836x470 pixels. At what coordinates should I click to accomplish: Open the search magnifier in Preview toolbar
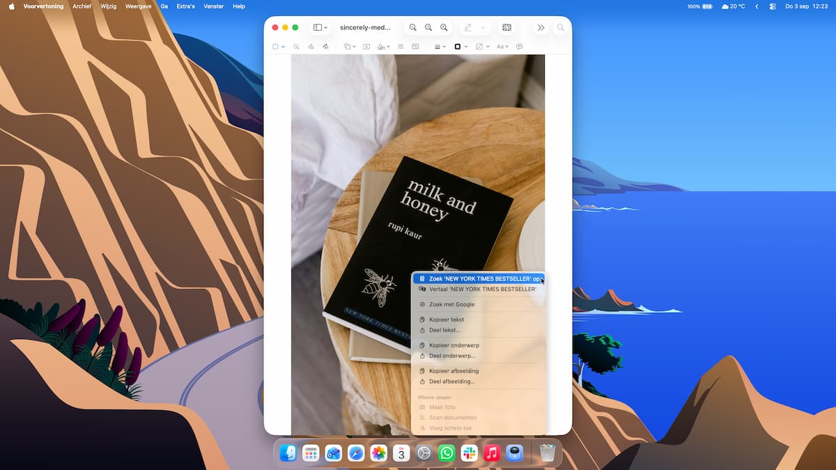pyautogui.click(x=560, y=27)
